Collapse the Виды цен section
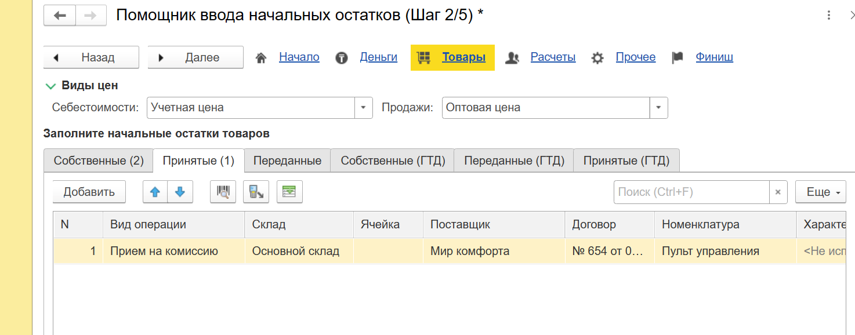The width and height of the screenshot is (855, 335). click(x=50, y=86)
